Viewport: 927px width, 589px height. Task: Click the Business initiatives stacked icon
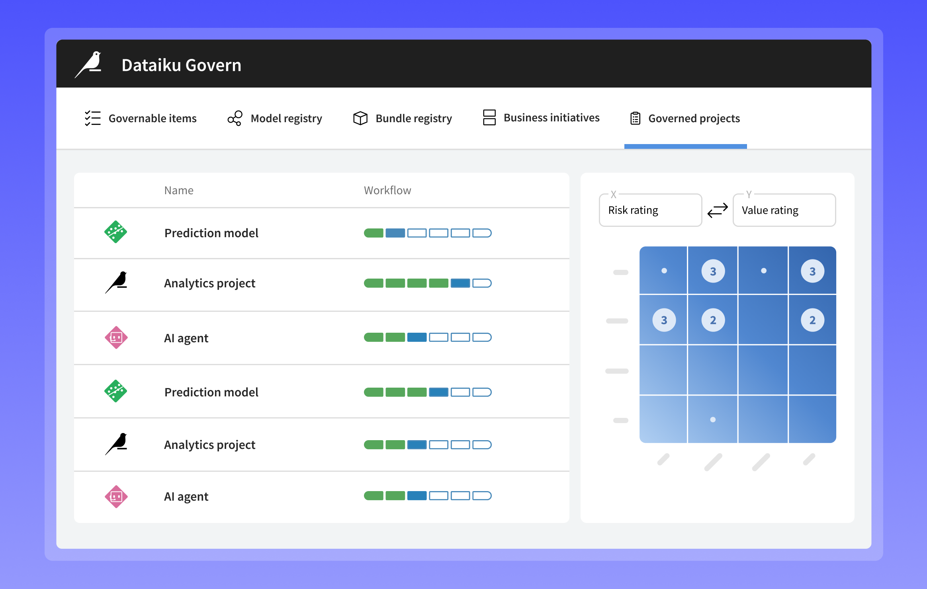(x=489, y=117)
